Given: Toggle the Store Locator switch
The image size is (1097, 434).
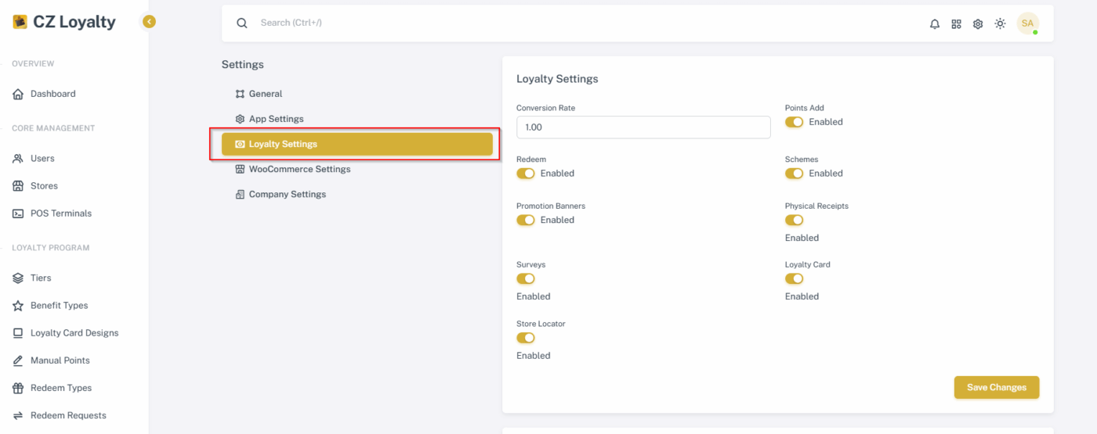Looking at the screenshot, I should [525, 338].
